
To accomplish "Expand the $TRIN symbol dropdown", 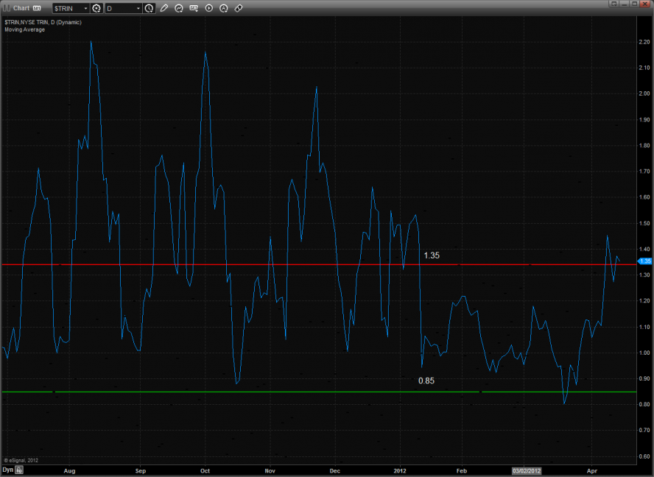I will (x=85, y=8).
